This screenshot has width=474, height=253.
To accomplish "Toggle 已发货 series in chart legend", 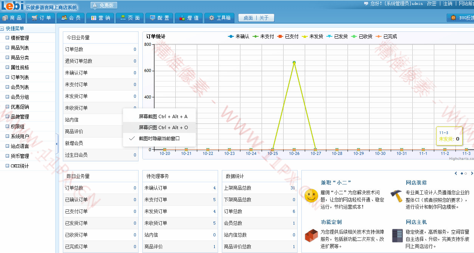I will [x=337, y=37].
